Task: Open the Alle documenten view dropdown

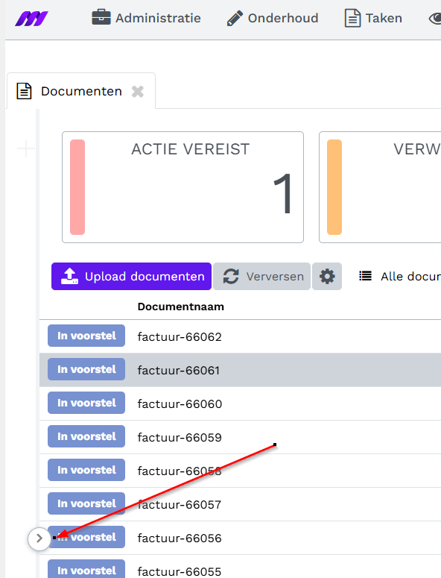Action: tap(400, 277)
